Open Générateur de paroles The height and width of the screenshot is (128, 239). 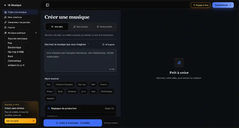tap(20, 22)
